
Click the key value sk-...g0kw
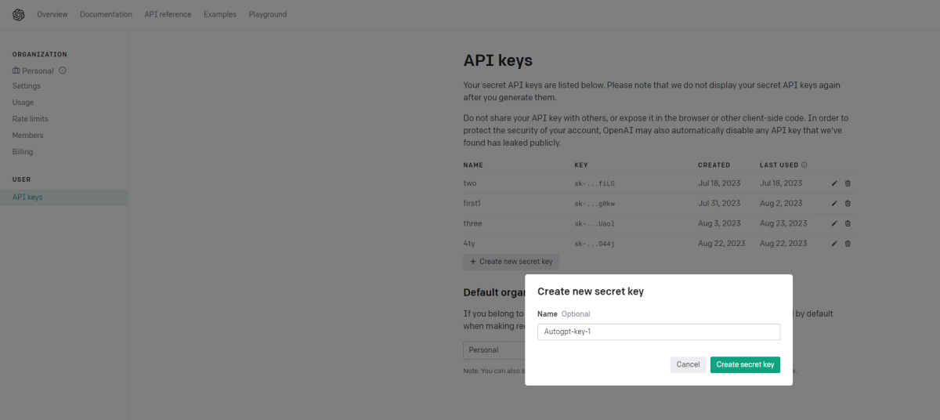(x=595, y=204)
